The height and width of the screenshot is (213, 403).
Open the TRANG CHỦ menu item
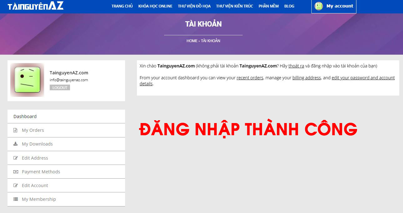122,6
